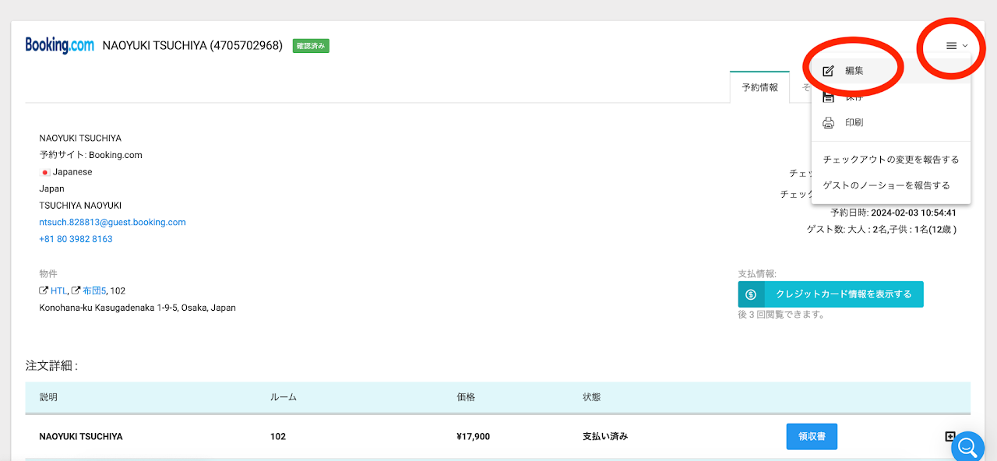Click the edit pencil icon in menu
The height and width of the screenshot is (461, 997).
(x=829, y=71)
